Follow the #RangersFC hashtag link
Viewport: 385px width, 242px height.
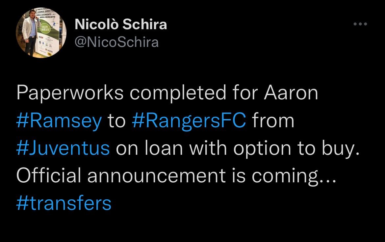pos(189,121)
